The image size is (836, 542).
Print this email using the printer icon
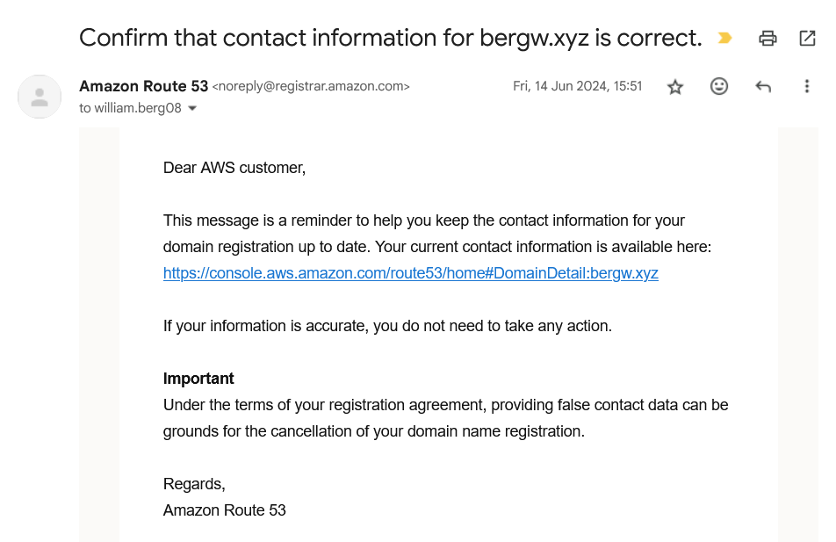(x=768, y=38)
